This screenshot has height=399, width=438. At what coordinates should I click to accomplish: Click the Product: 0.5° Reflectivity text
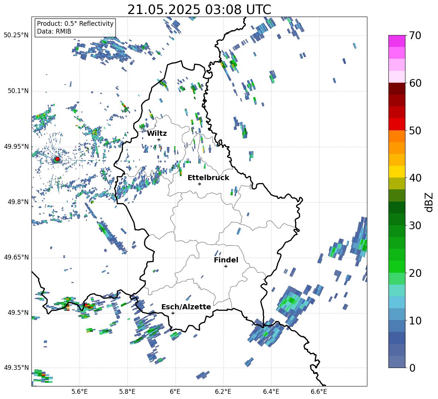point(75,24)
